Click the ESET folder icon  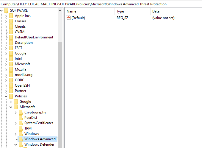coord(11,48)
